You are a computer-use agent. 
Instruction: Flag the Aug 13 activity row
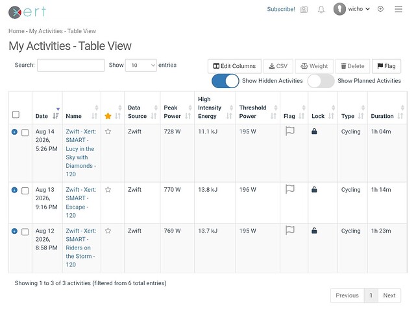289,189
